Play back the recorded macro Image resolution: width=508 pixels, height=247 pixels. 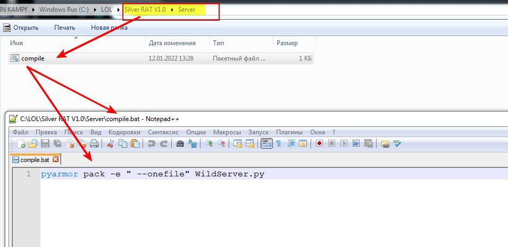pyautogui.click(x=344, y=143)
